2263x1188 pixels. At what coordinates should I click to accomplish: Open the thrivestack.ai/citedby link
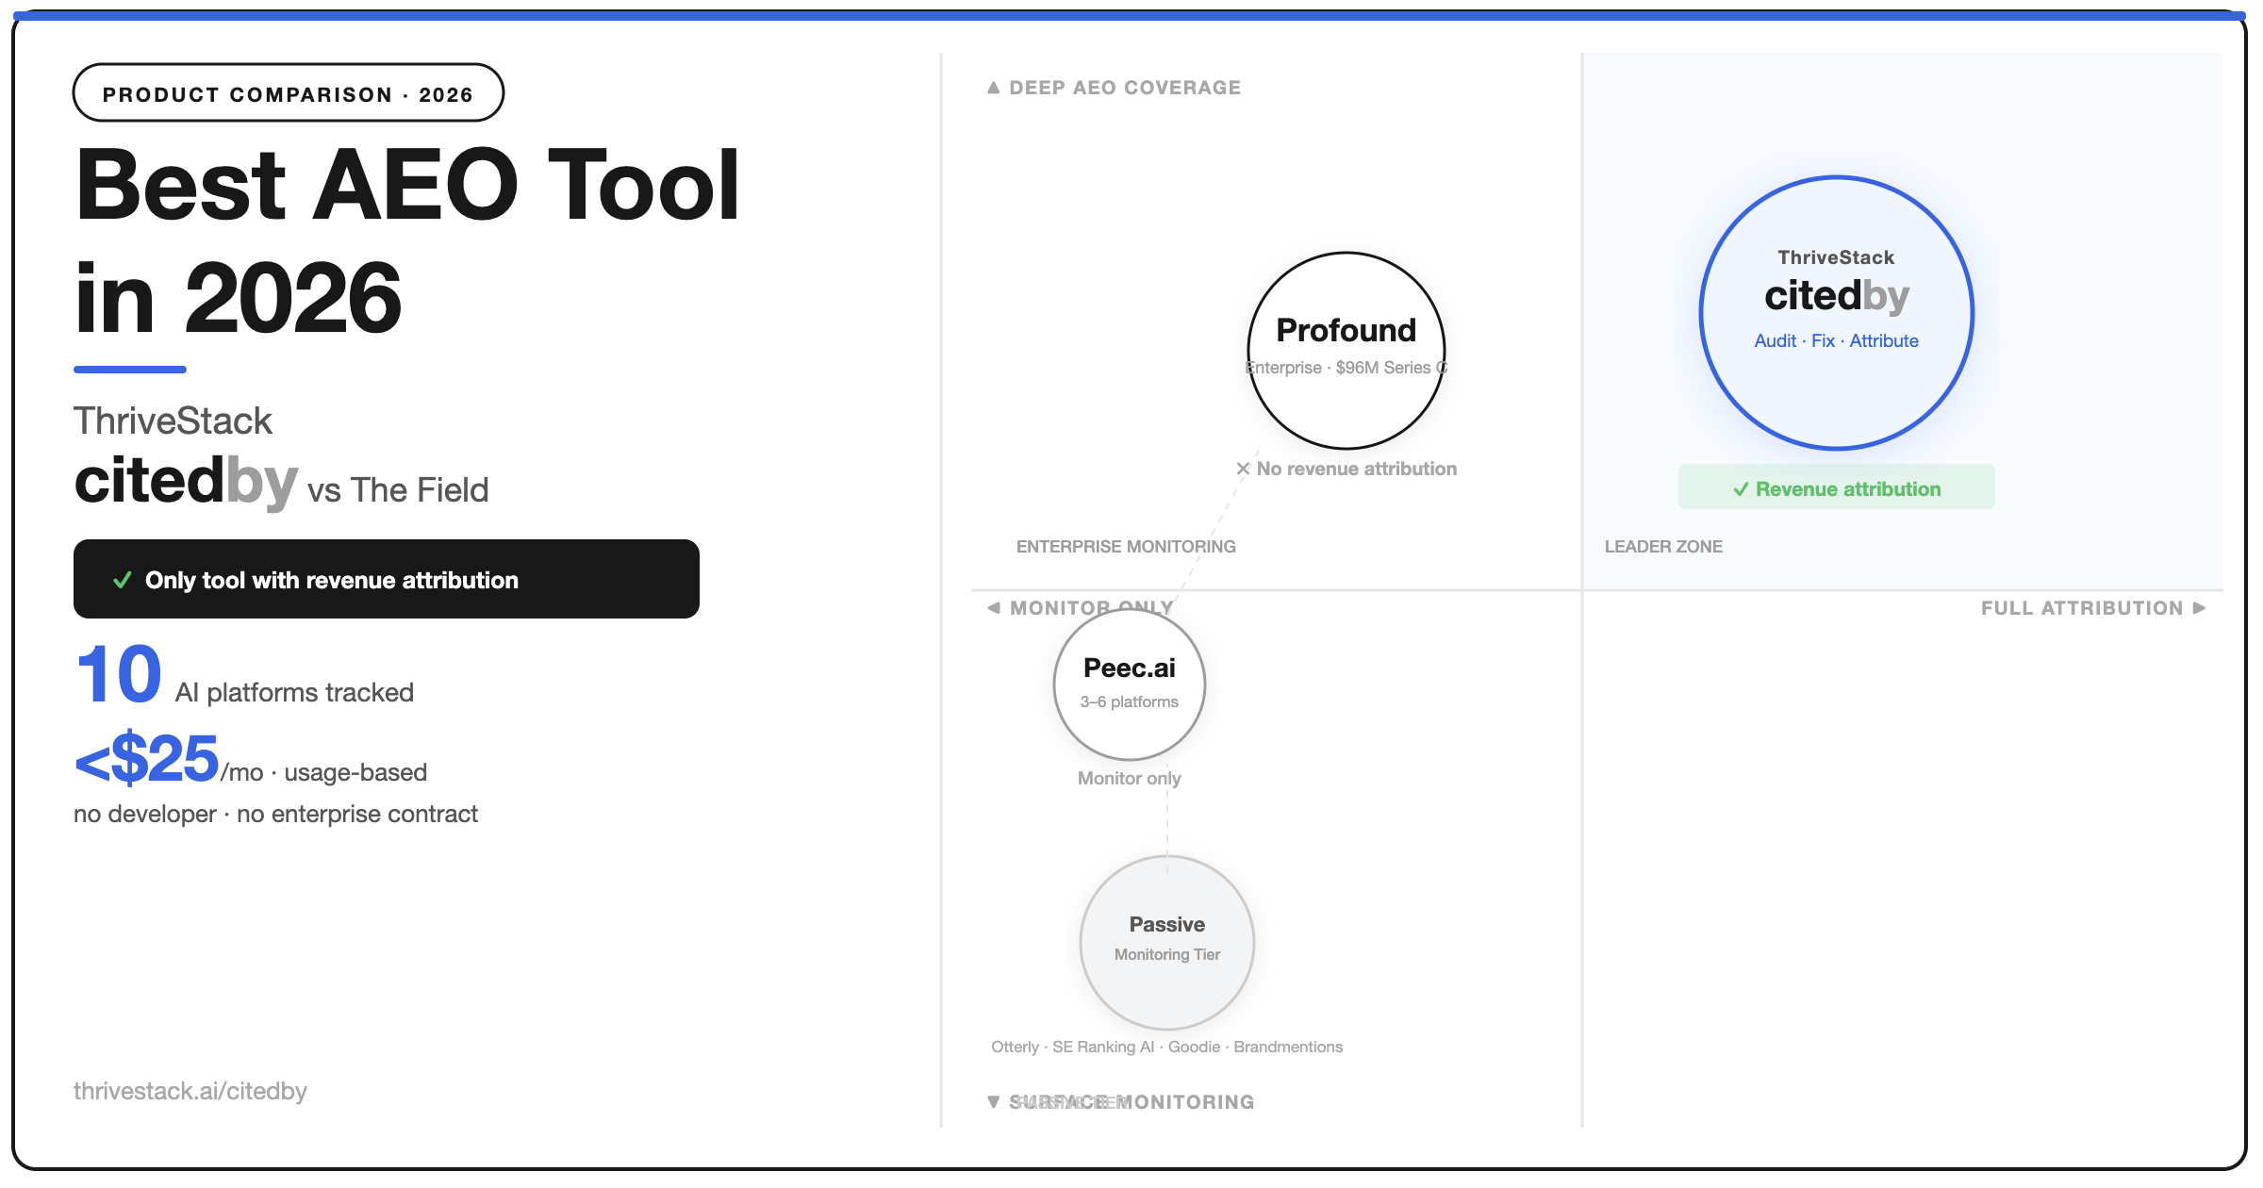point(190,1091)
